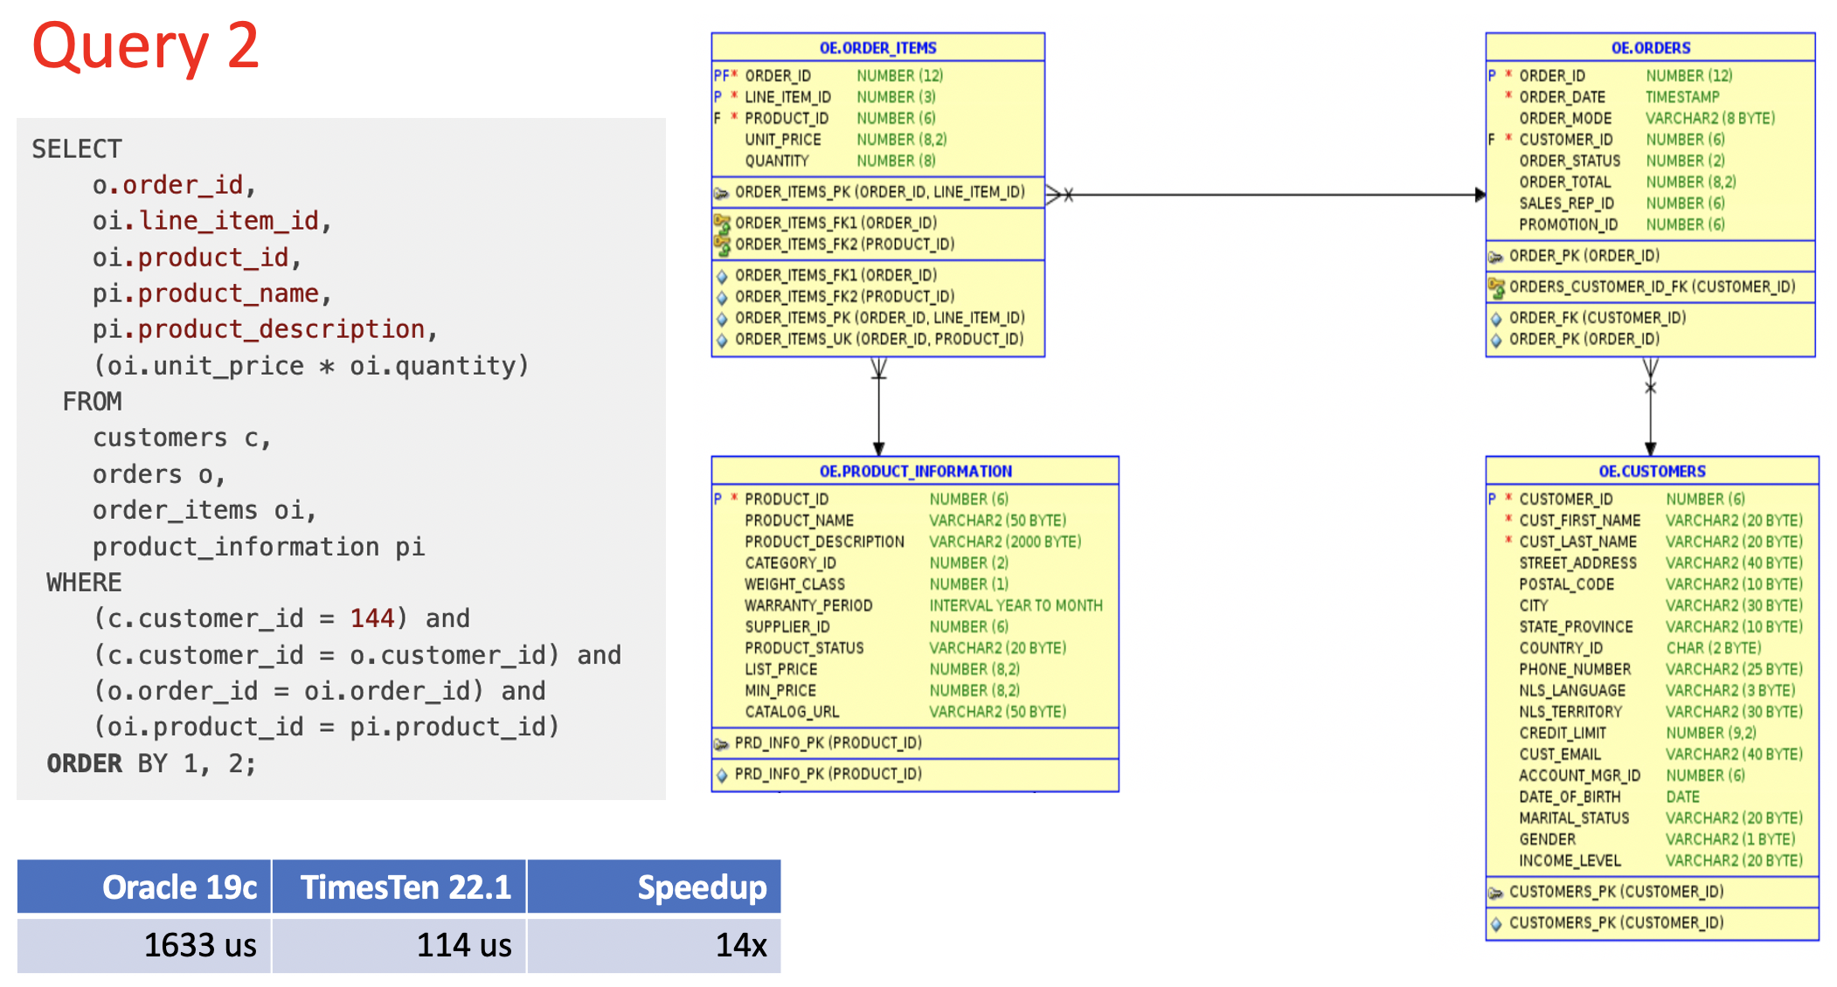The image size is (1837, 987).
Task: Select the OE.ORDER_ITEMS table header
Action: [877, 48]
